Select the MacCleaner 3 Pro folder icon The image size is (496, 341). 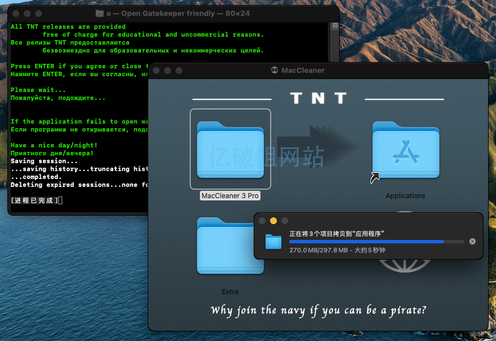click(230, 149)
